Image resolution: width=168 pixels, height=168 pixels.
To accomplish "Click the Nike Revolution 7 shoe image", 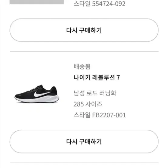I will (37, 94).
